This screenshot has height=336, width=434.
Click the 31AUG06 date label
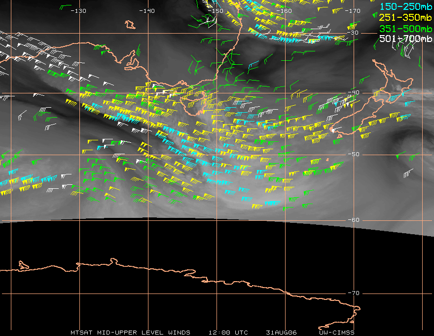pos(281,333)
